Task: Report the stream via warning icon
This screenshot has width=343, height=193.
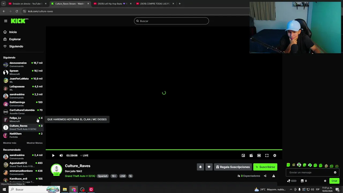Action: 274,176
